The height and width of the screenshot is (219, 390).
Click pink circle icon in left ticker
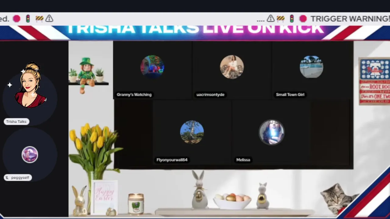pos(17,19)
